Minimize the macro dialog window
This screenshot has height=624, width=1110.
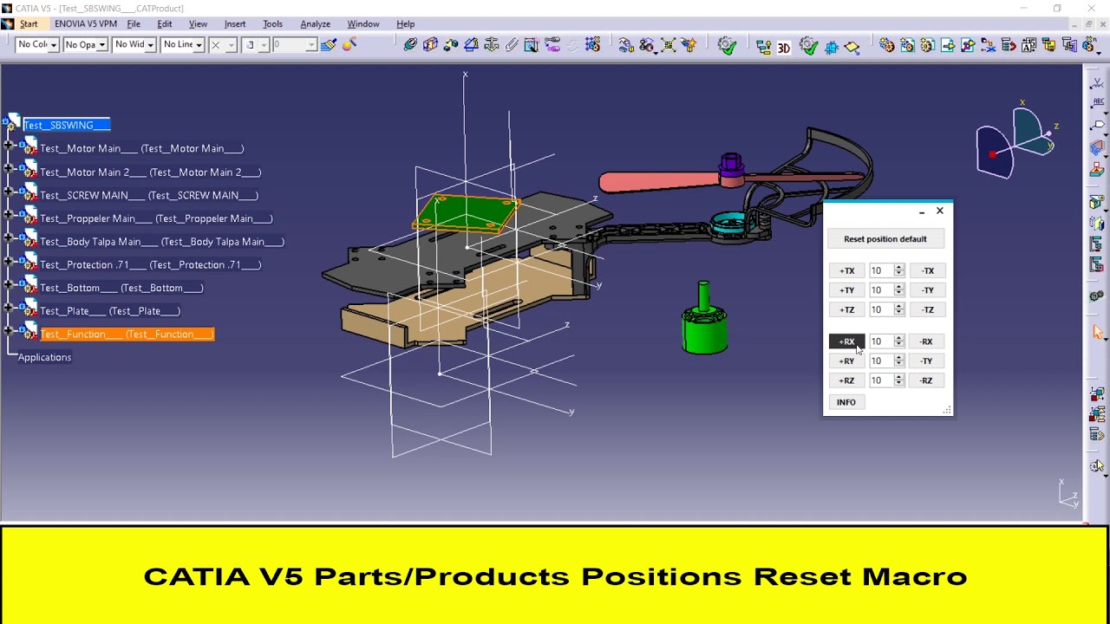coord(922,211)
